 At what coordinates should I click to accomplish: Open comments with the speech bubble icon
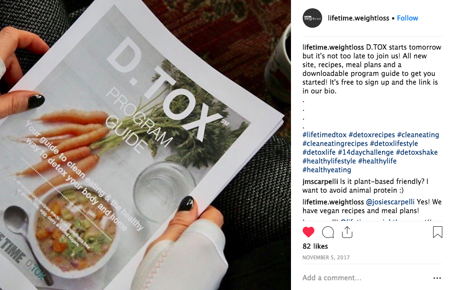328,232
